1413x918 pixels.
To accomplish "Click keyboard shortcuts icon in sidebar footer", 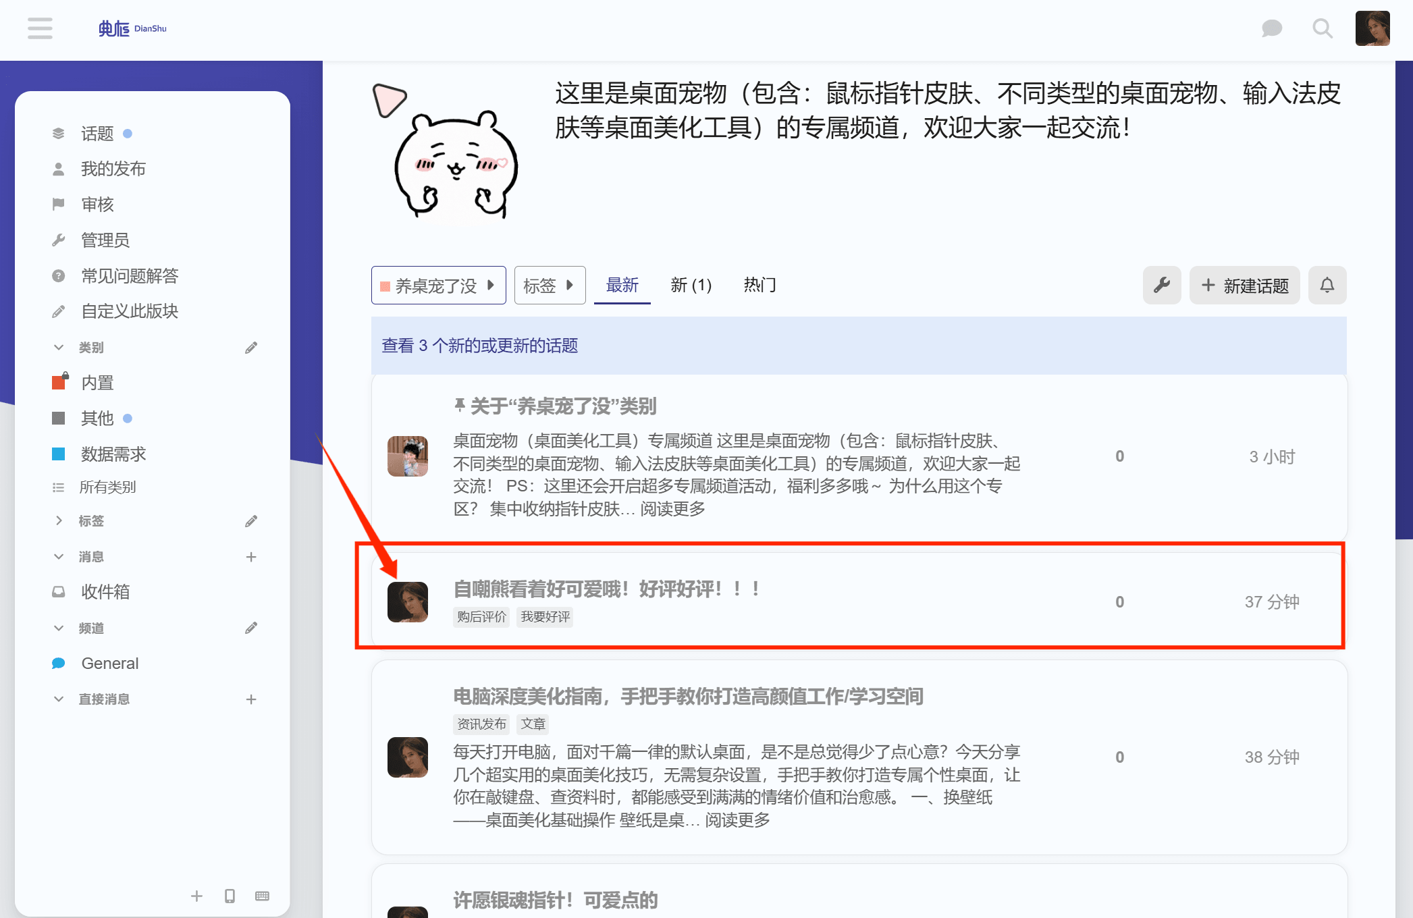I will click(x=263, y=896).
